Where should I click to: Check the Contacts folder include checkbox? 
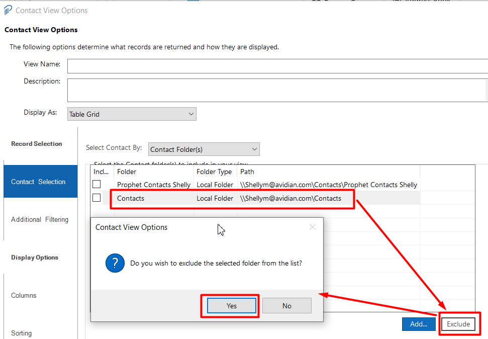pos(96,198)
